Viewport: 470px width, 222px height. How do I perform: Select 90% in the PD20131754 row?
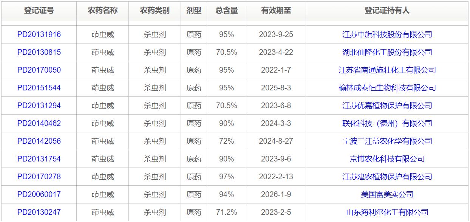pyautogui.click(x=227, y=159)
